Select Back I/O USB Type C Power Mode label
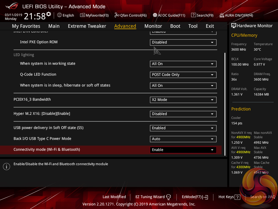 click(x=42, y=139)
